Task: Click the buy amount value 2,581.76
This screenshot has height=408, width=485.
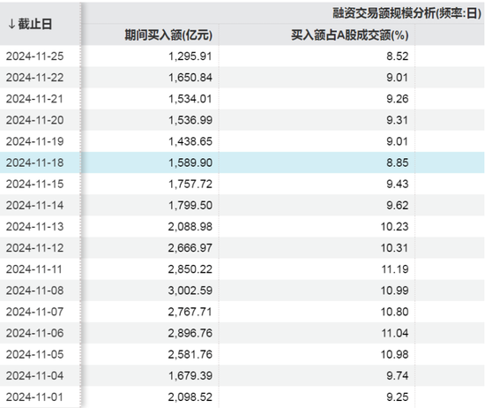Action: (190, 354)
